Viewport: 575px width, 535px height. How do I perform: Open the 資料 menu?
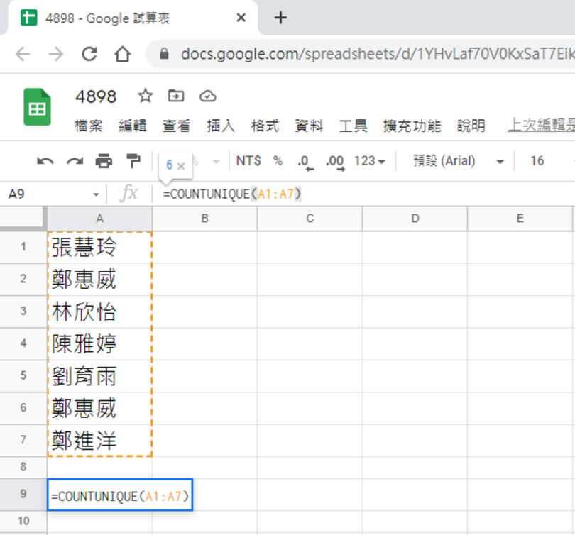coord(309,126)
